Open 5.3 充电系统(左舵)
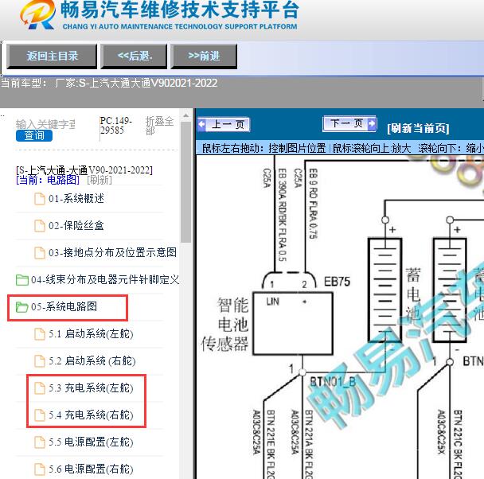 pos(91,388)
